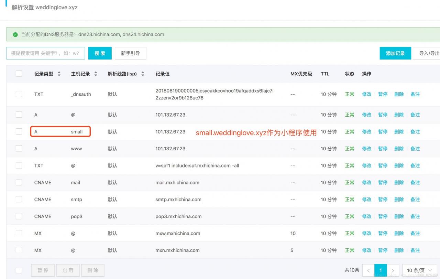Click host record www

click(x=77, y=149)
